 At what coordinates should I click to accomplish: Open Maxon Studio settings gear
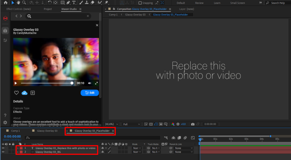5,123
